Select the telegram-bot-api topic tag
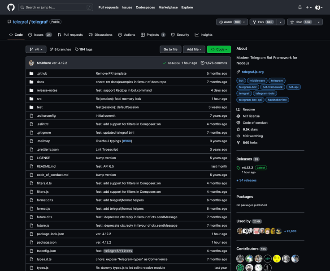The width and height of the screenshot is (330, 271). pyautogui.click(x=250, y=100)
